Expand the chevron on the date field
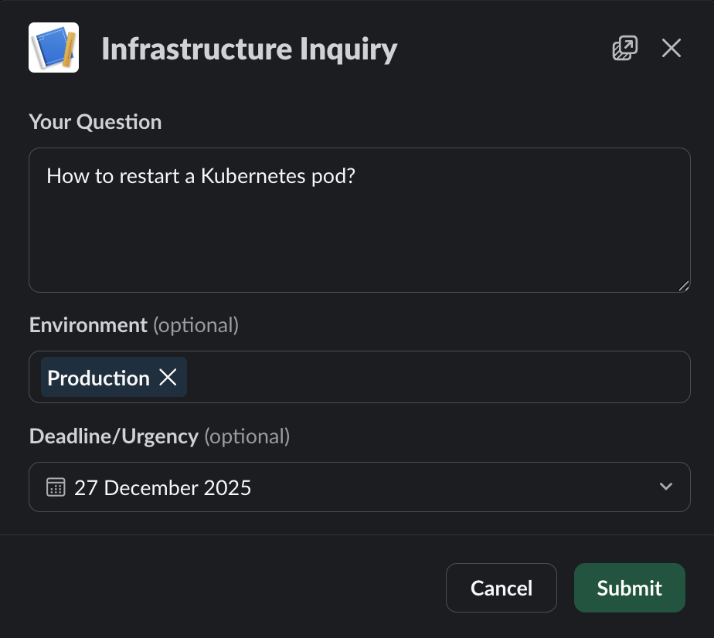714x638 pixels. tap(665, 487)
